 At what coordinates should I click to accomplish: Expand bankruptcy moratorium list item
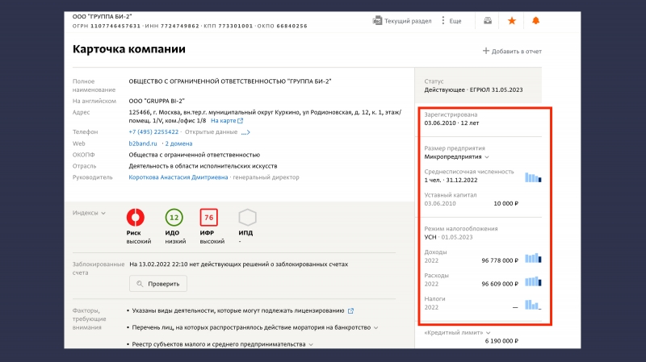click(375, 327)
